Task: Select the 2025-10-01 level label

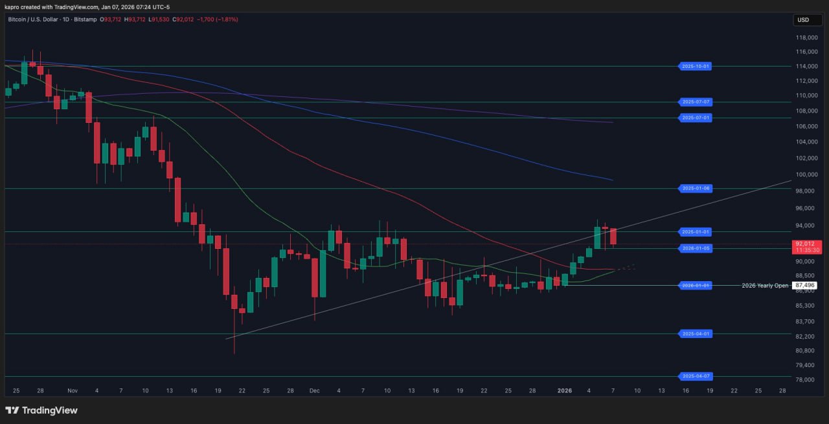Action: (x=695, y=66)
